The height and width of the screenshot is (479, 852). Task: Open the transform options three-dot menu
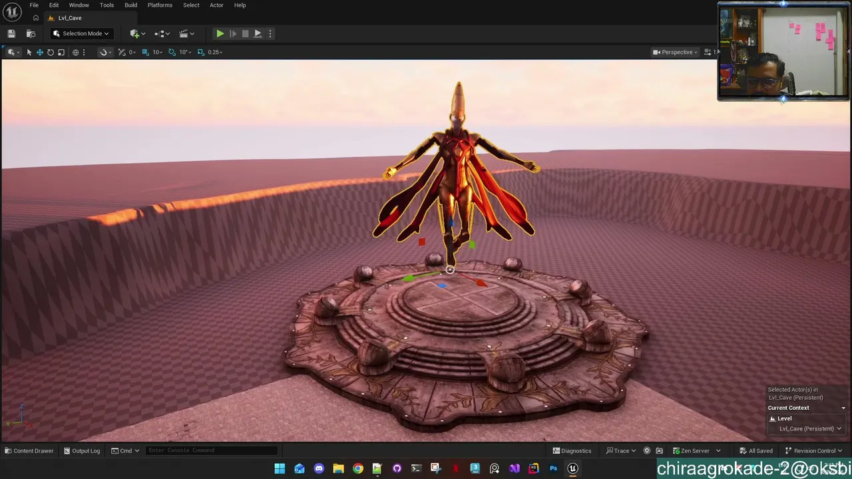(84, 52)
